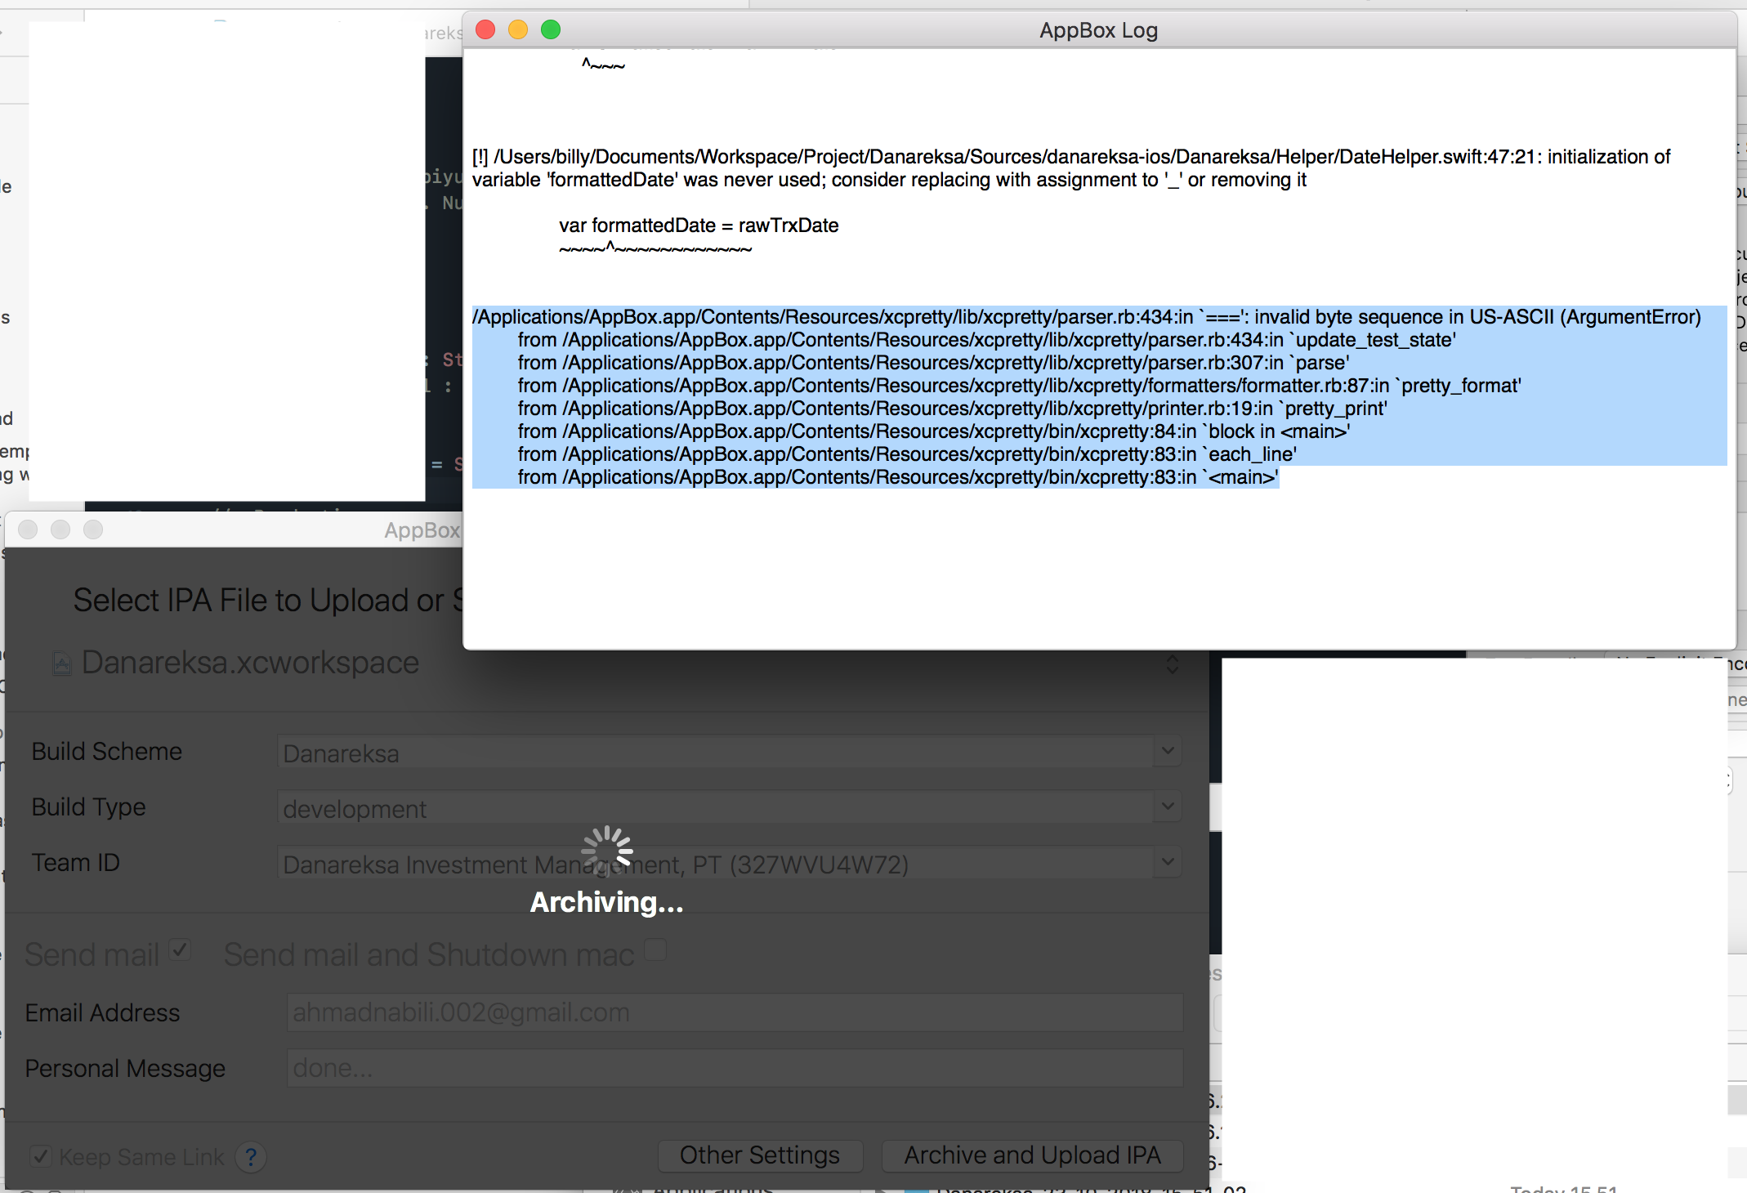Uncheck the Keep Same Link checkbox
Viewport: 1747px width, 1193px height.
pyautogui.click(x=42, y=1156)
